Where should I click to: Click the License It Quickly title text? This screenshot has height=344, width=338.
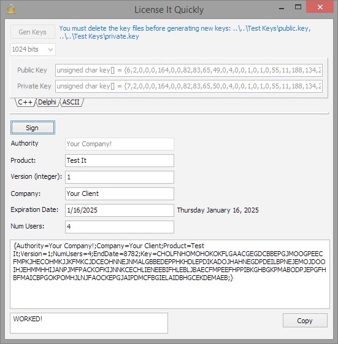tap(169, 10)
